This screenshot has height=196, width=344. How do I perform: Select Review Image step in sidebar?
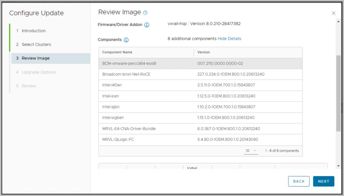pyautogui.click(x=36, y=58)
